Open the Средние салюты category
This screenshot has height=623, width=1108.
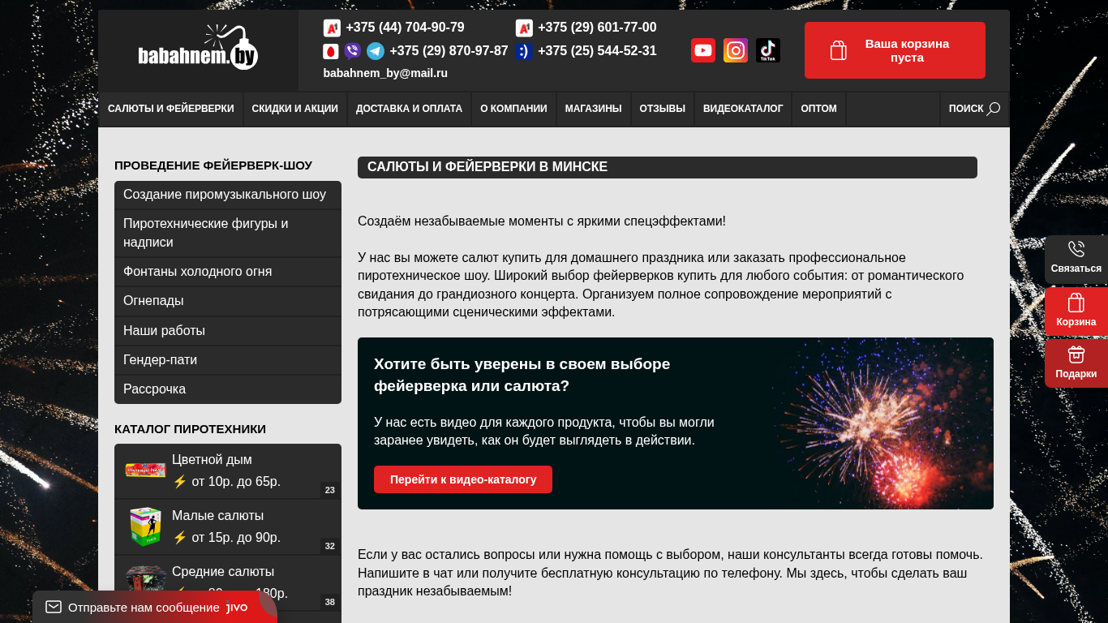pyautogui.click(x=228, y=582)
